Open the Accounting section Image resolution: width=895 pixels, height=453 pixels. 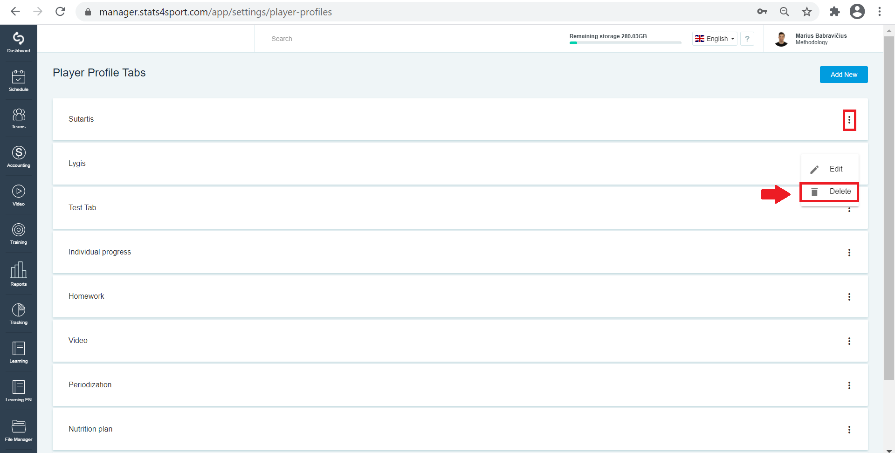click(19, 157)
